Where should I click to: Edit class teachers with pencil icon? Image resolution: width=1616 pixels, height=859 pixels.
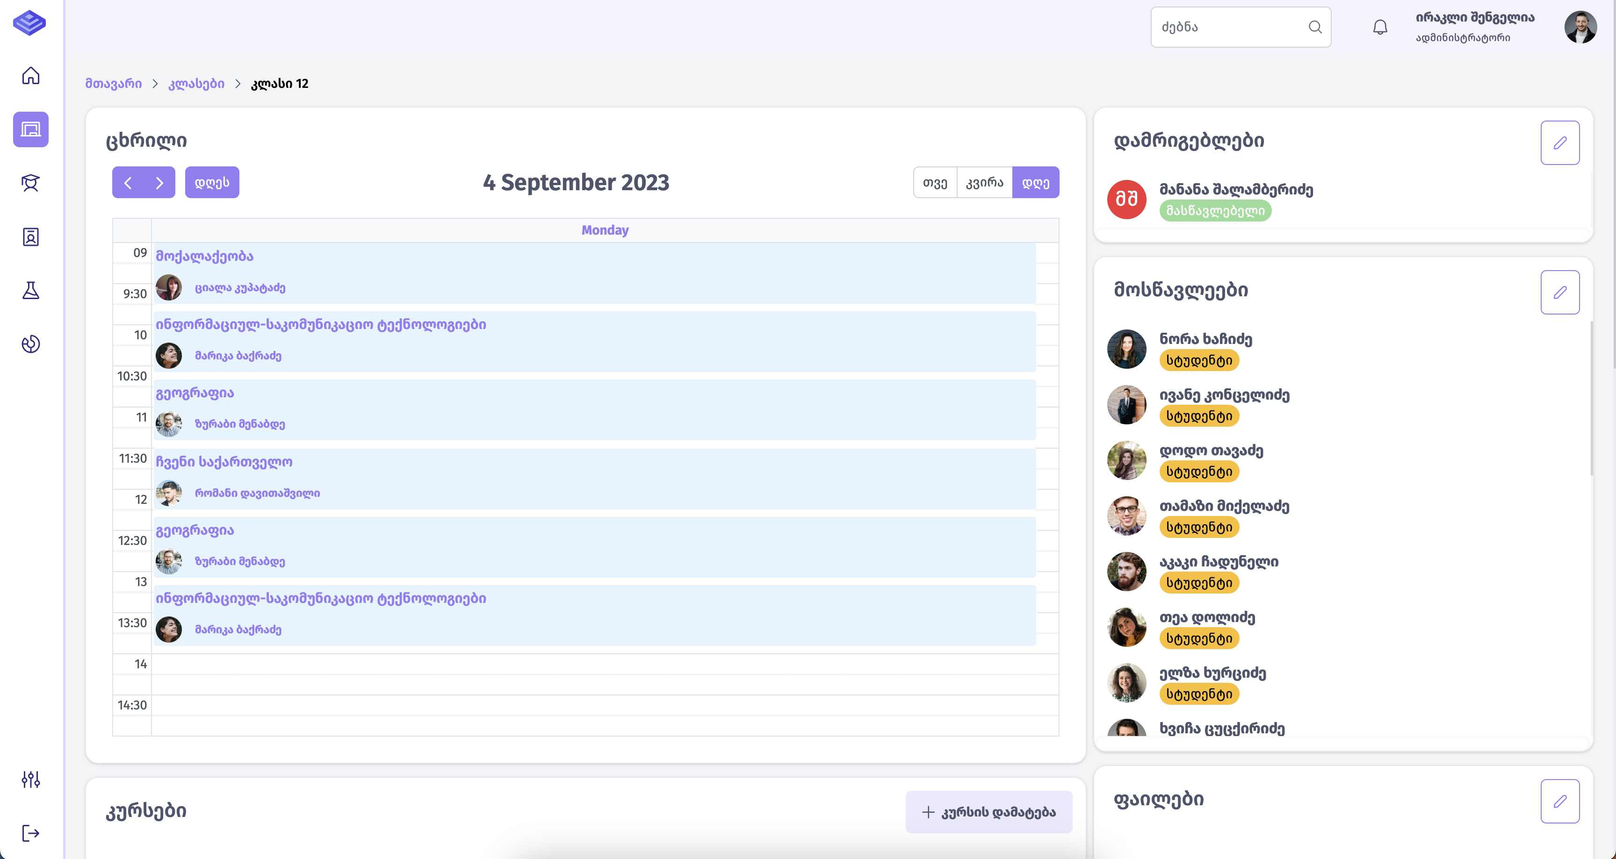(x=1559, y=143)
